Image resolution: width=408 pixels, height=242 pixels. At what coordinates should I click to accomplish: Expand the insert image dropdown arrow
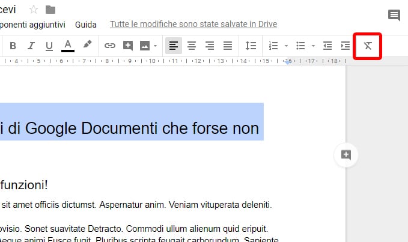tap(156, 46)
